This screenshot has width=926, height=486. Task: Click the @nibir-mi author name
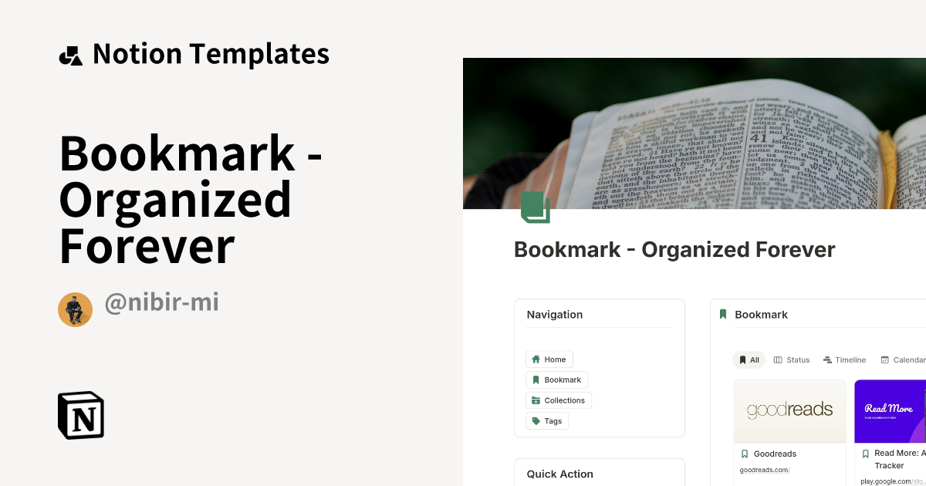pos(161,302)
